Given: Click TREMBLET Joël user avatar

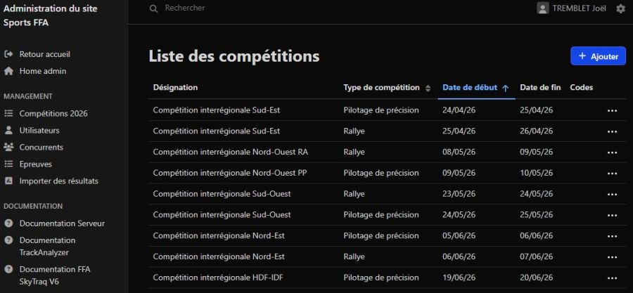Looking at the screenshot, I should click(542, 8).
